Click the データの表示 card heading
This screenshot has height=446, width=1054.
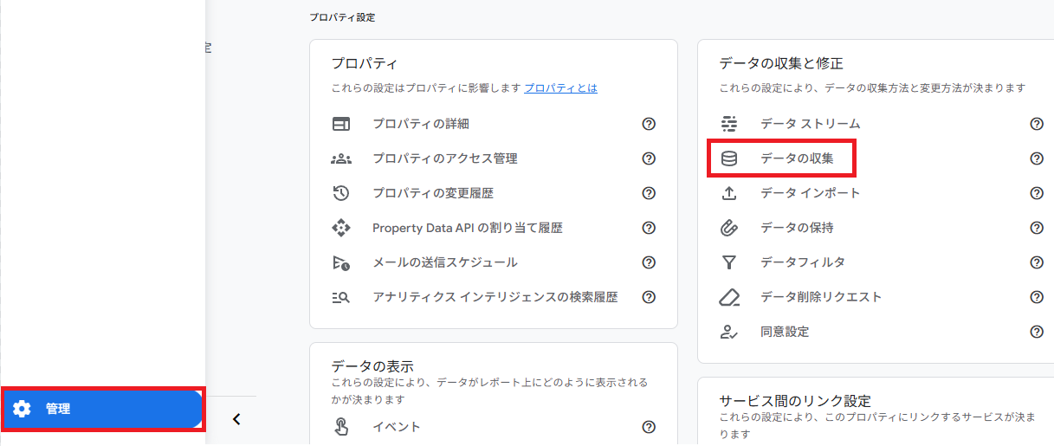click(372, 366)
